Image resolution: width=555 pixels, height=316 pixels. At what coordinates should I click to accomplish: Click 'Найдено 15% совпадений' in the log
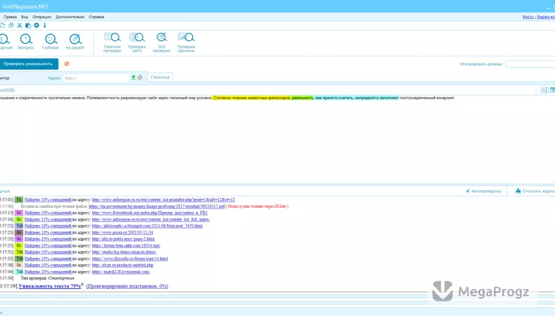(x=48, y=220)
